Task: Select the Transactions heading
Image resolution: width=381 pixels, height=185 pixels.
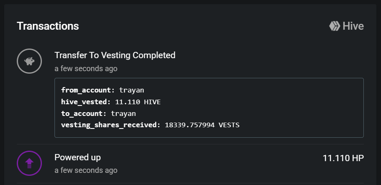Action: click(x=48, y=26)
